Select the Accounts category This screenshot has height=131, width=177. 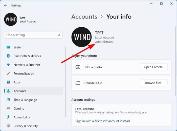tap(33, 91)
